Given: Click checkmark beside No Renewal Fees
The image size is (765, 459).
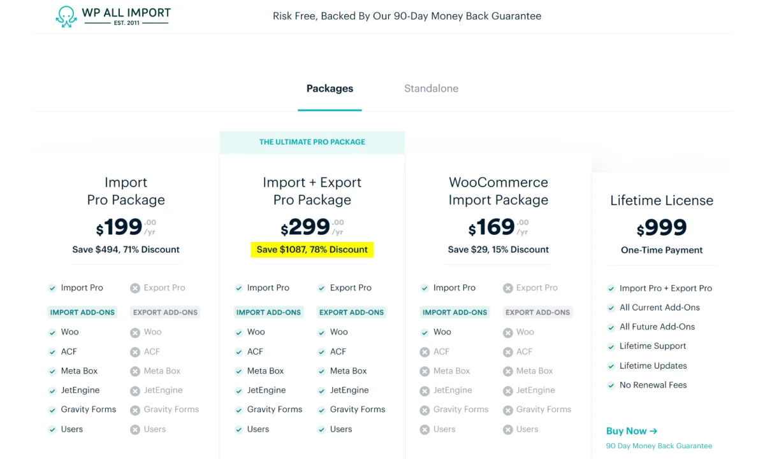Looking at the screenshot, I should coord(611,386).
